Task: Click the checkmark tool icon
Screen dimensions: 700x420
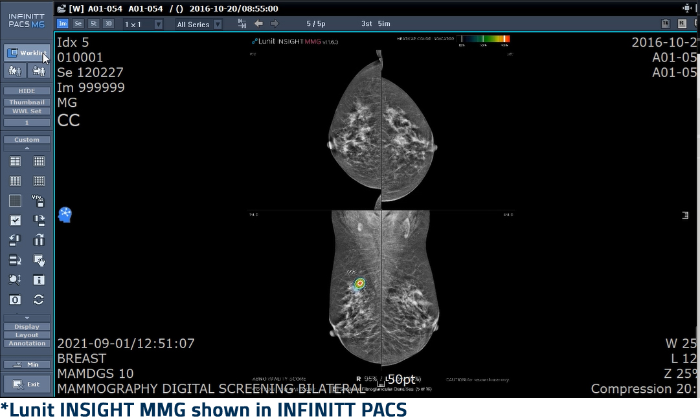Action: tap(15, 221)
